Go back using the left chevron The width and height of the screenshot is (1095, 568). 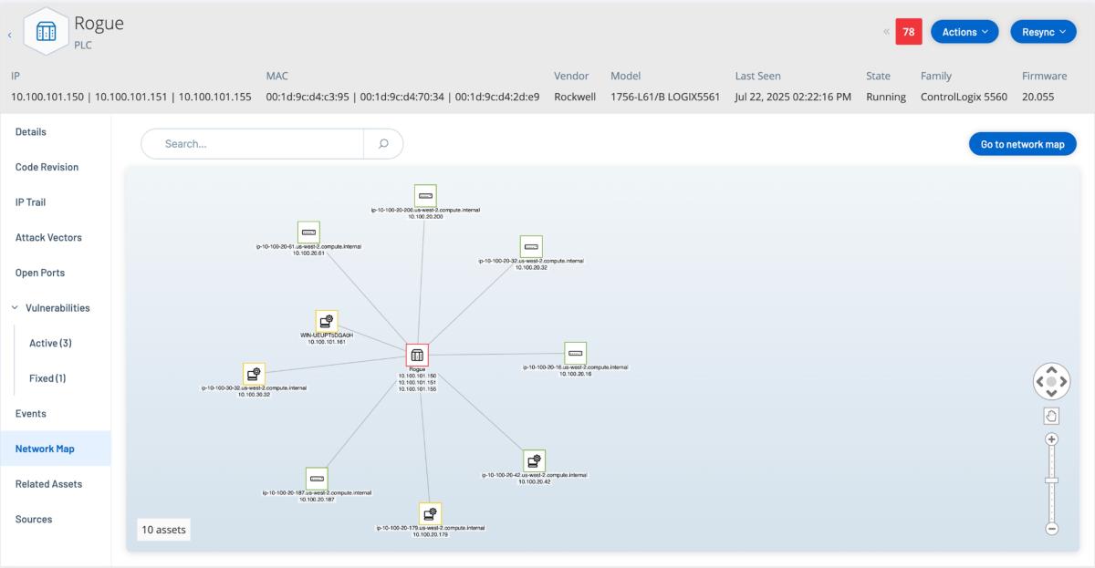pyautogui.click(x=10, y=35)
